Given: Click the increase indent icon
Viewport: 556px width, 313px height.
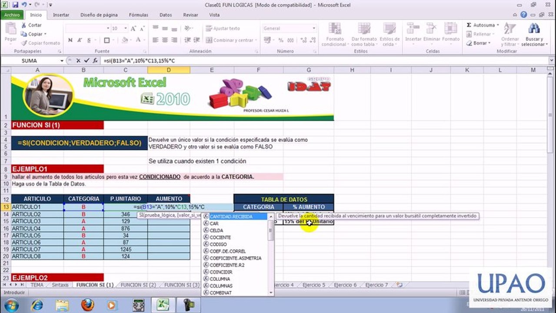Looking at the screenshot, I should point(196,40).
